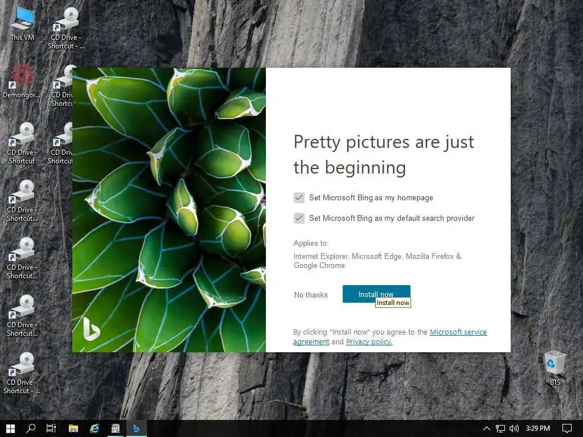The width and height of the screenshot is (583, 437).
Task: Select the Bing installer taskbar icon
Action: click(x=137, y=428)
